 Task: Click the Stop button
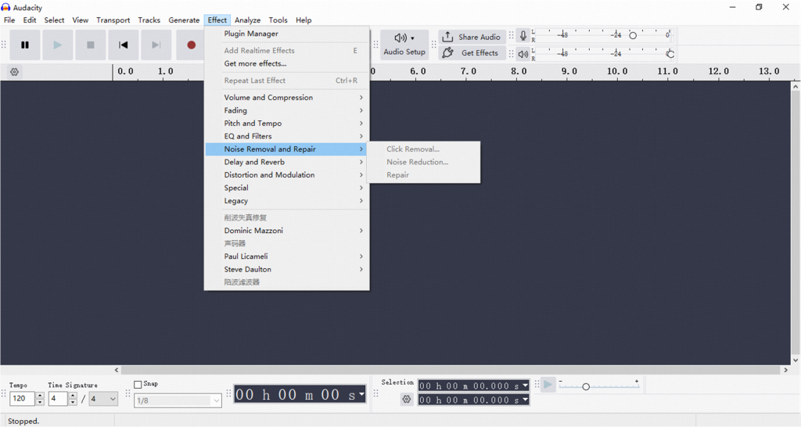[91, 45]
